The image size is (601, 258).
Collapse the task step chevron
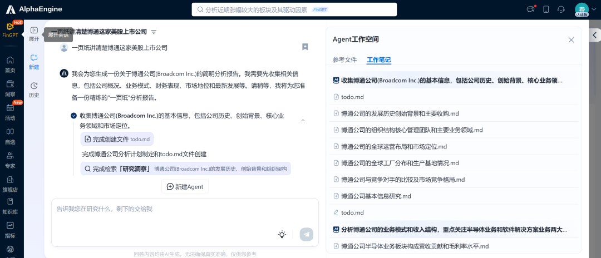click(x=303, y=120)
